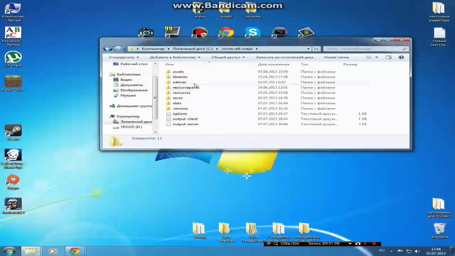Select the output-client text file
The image size is (455, 256).
click(x=182, y=119)
